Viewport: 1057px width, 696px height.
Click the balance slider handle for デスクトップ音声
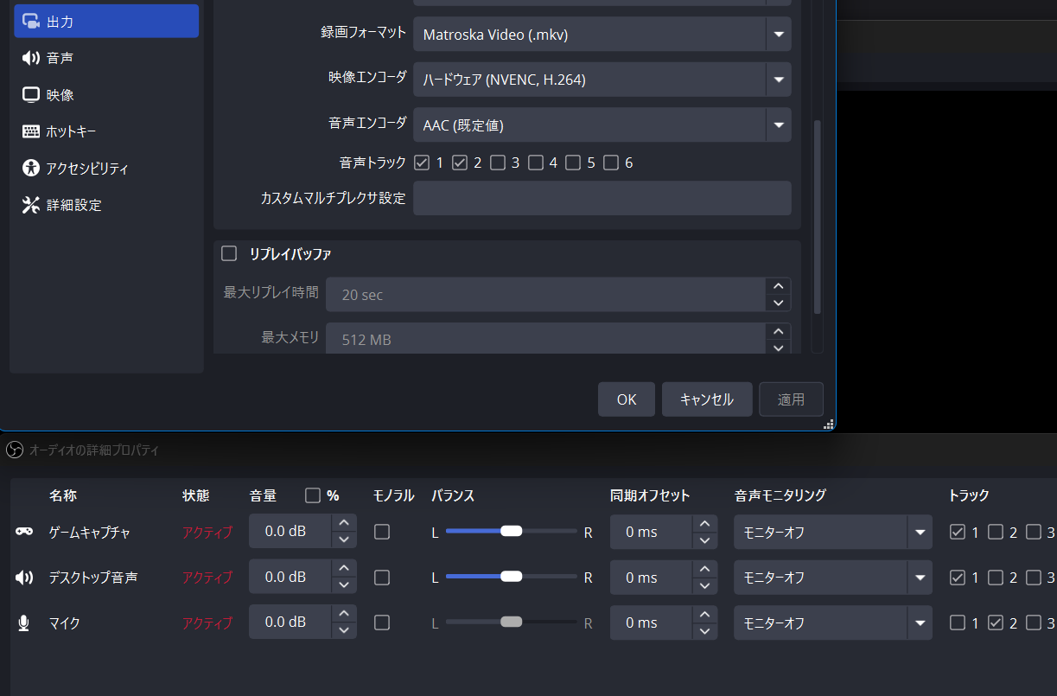pos(512,576)
